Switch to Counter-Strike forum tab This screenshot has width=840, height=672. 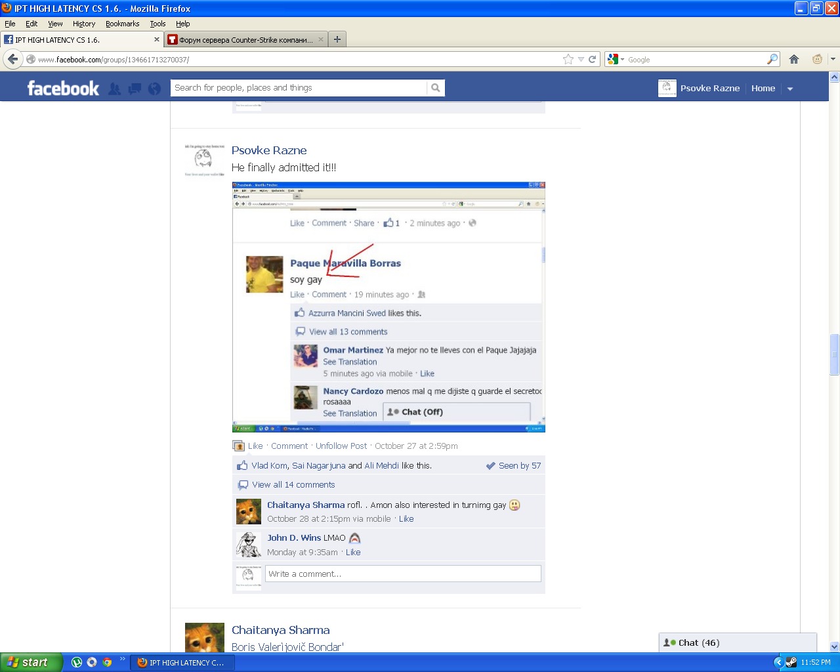[245, 39]
